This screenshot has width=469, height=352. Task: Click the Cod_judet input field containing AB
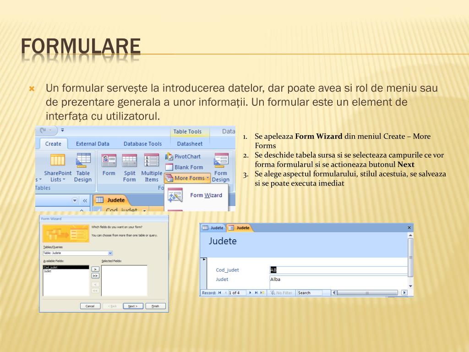click(x=338, y=270)
